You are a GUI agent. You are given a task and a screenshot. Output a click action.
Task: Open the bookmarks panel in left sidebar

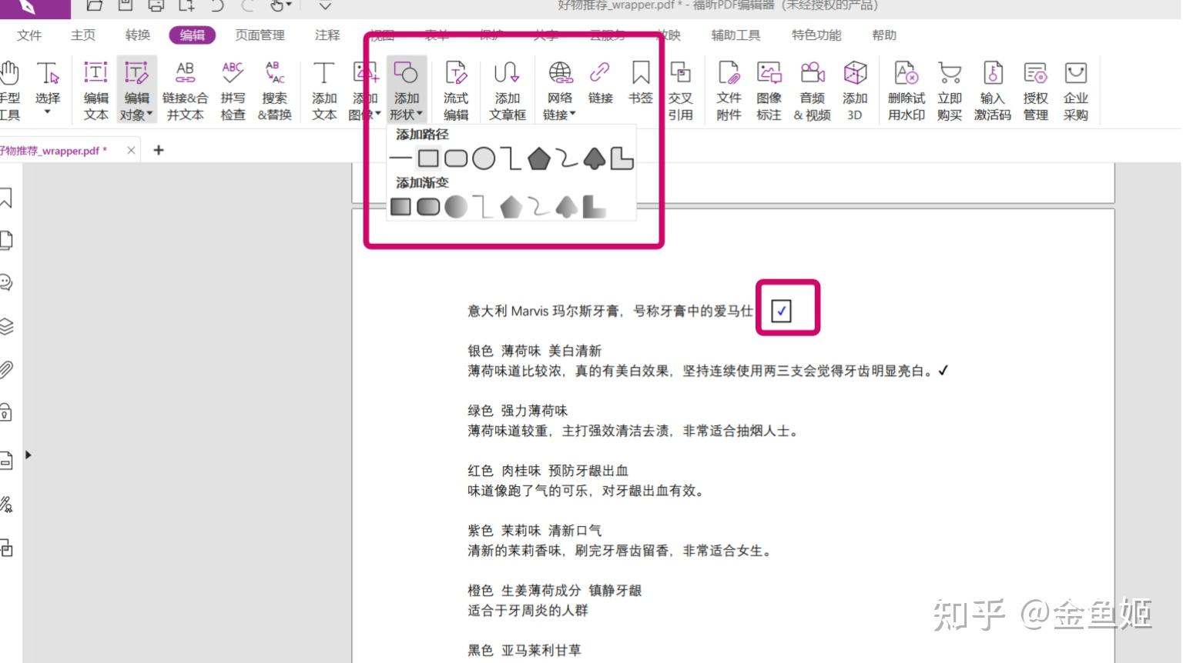point(6,198)
